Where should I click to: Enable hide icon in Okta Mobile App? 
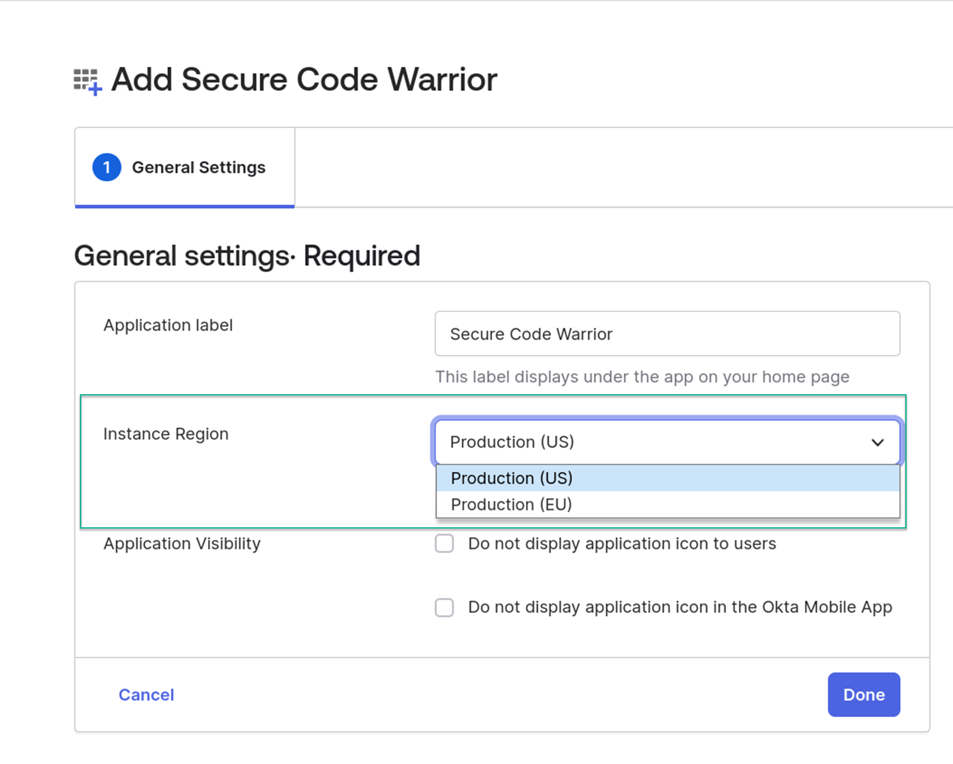(444, 607)
